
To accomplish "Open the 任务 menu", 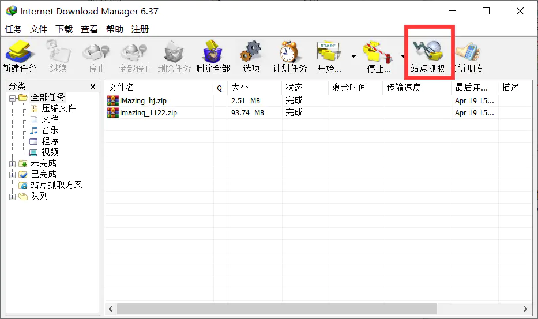I will [13, 29].
